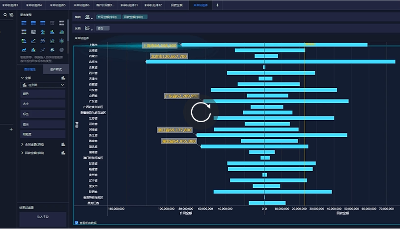Select the group table chart type icon

[24, 23]
